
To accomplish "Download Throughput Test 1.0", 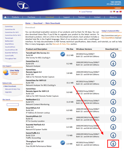I will coord(113,144).
